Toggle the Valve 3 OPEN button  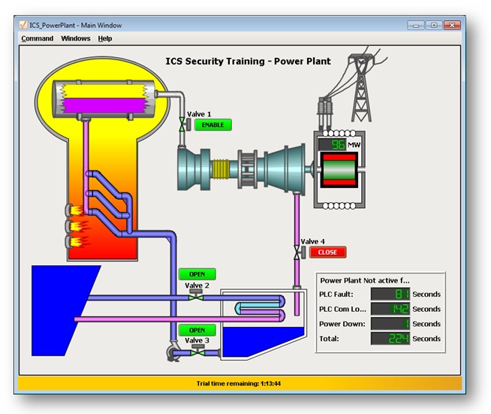pyautogui.click(x=197, y=330)
